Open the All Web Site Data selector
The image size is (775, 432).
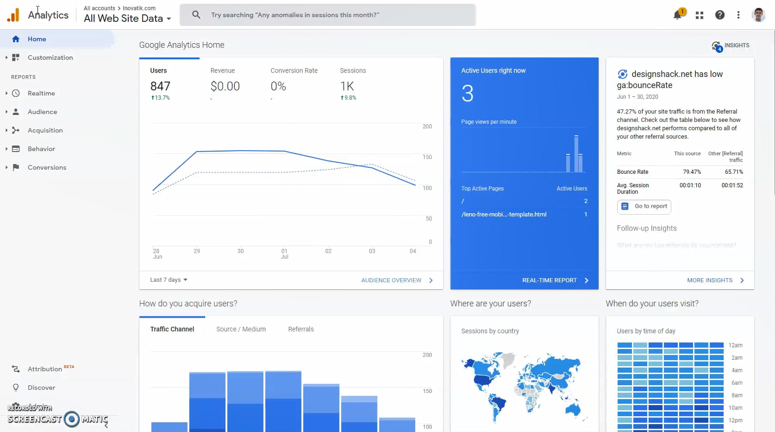[127, 19]
